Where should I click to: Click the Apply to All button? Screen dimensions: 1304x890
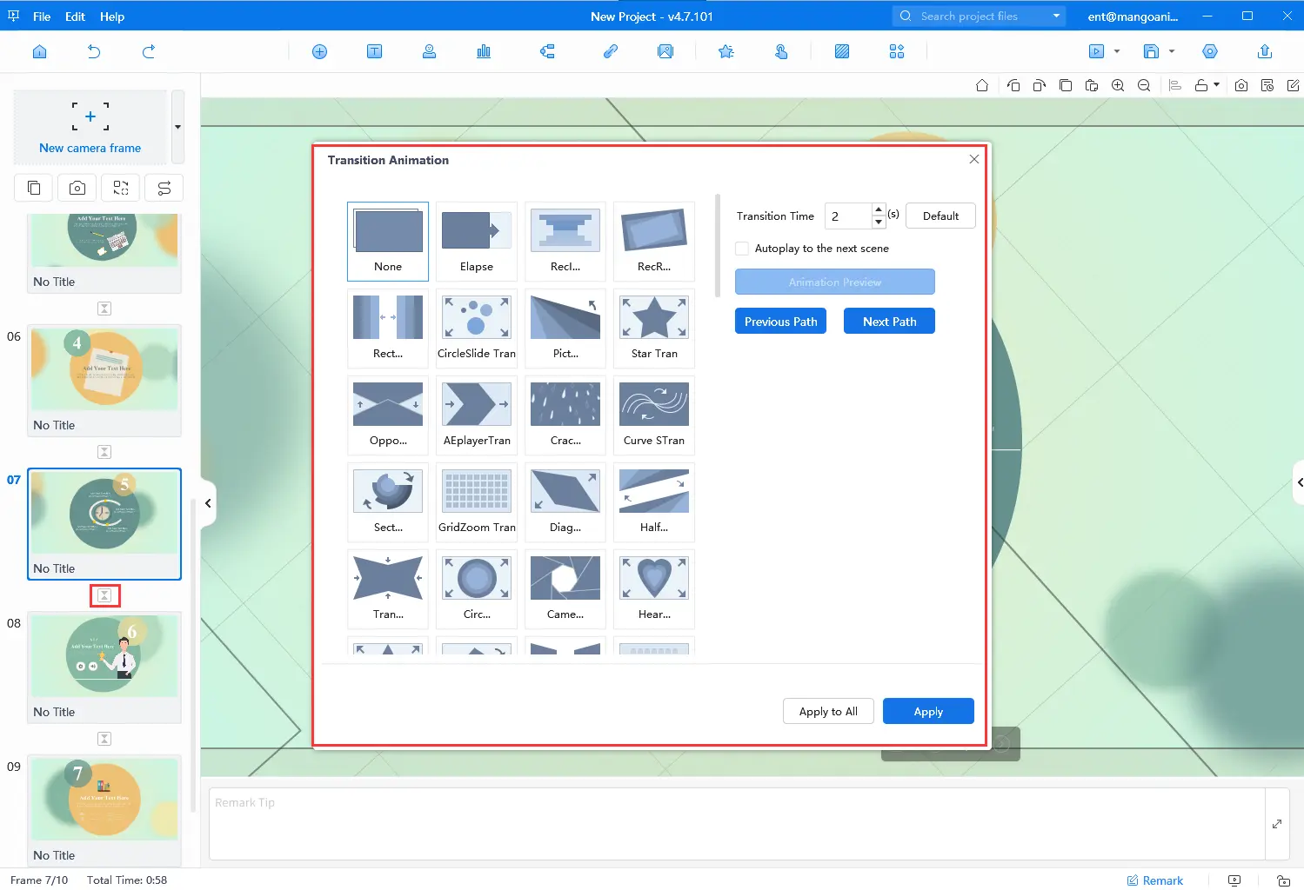(828, 711)
